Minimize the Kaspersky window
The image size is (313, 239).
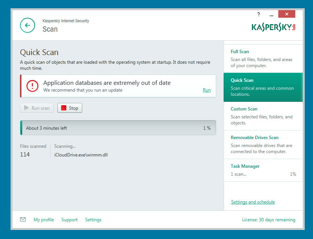coord(271,15)
